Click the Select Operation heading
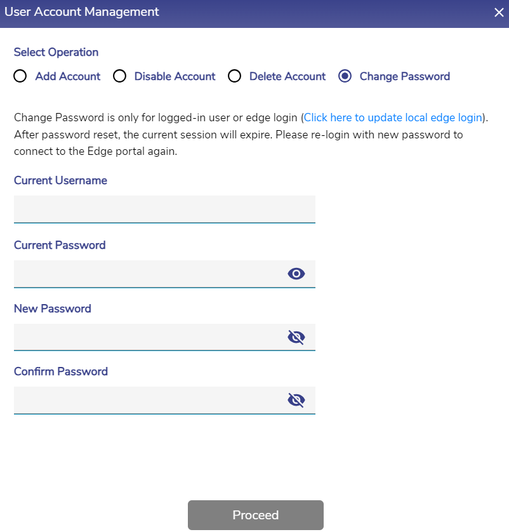The height and width of the screenshot is (532, 509). [x=56, y=52]
